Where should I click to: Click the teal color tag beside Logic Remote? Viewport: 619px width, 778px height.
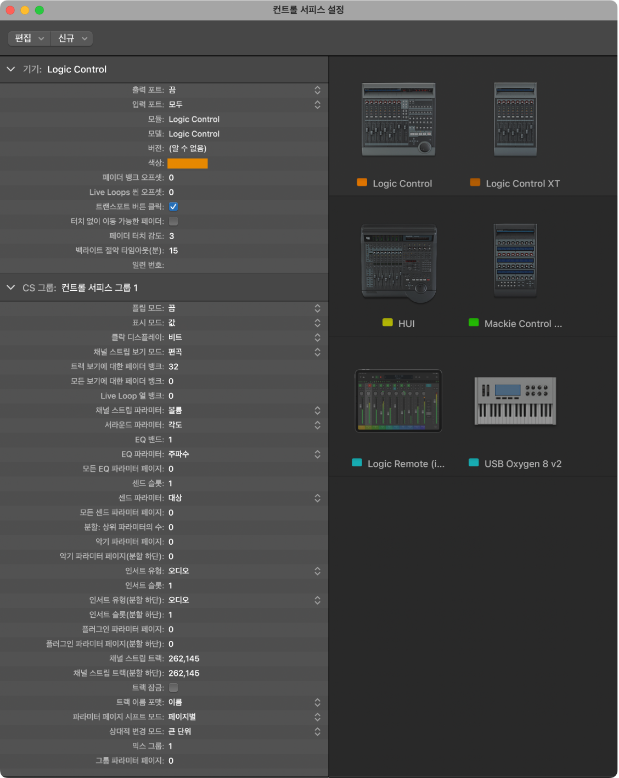click(x=357, y=463)
